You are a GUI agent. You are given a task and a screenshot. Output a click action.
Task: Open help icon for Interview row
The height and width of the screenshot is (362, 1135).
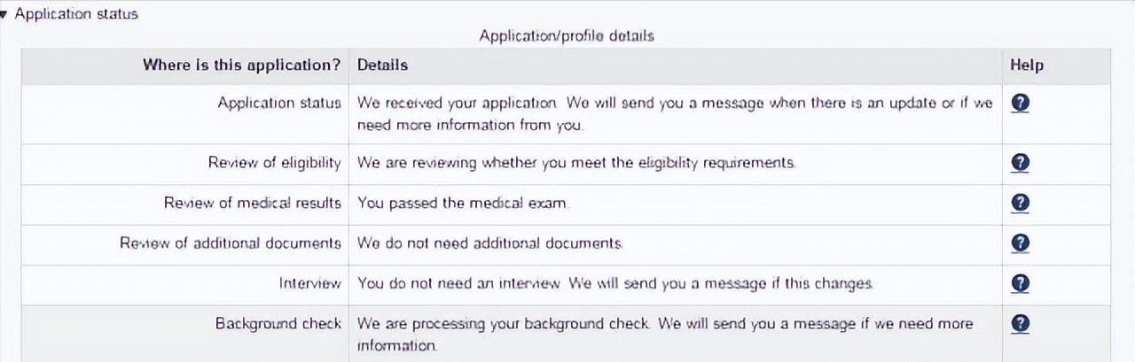click(x=1020, y=283)
